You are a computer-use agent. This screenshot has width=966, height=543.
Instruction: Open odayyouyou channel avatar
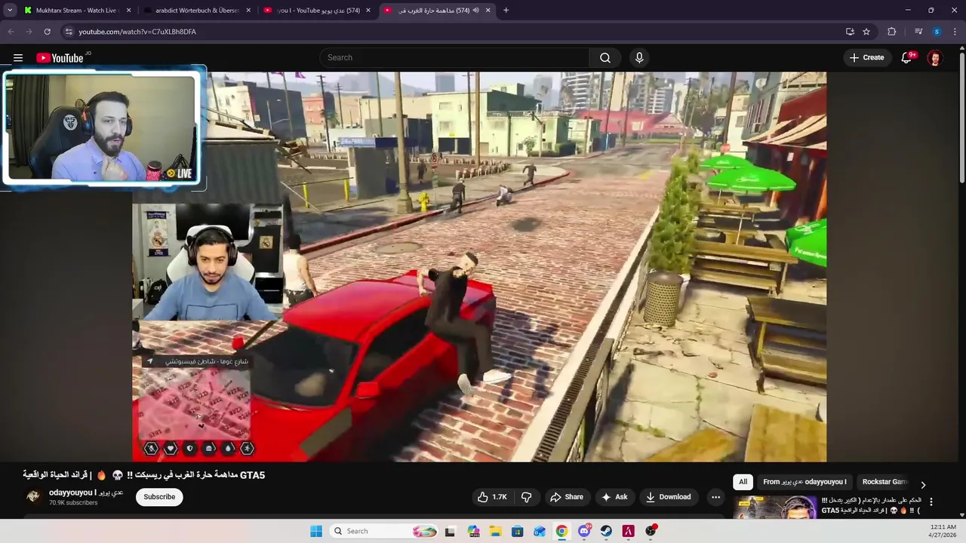33,496
